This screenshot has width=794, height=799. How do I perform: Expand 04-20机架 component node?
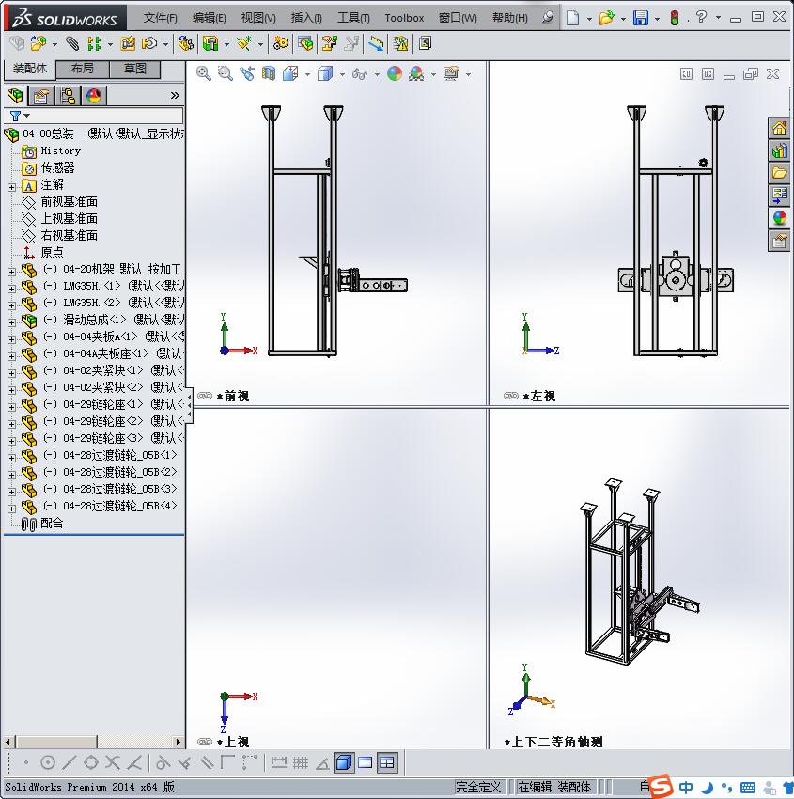pyautogui.click(x=11, y=272)
